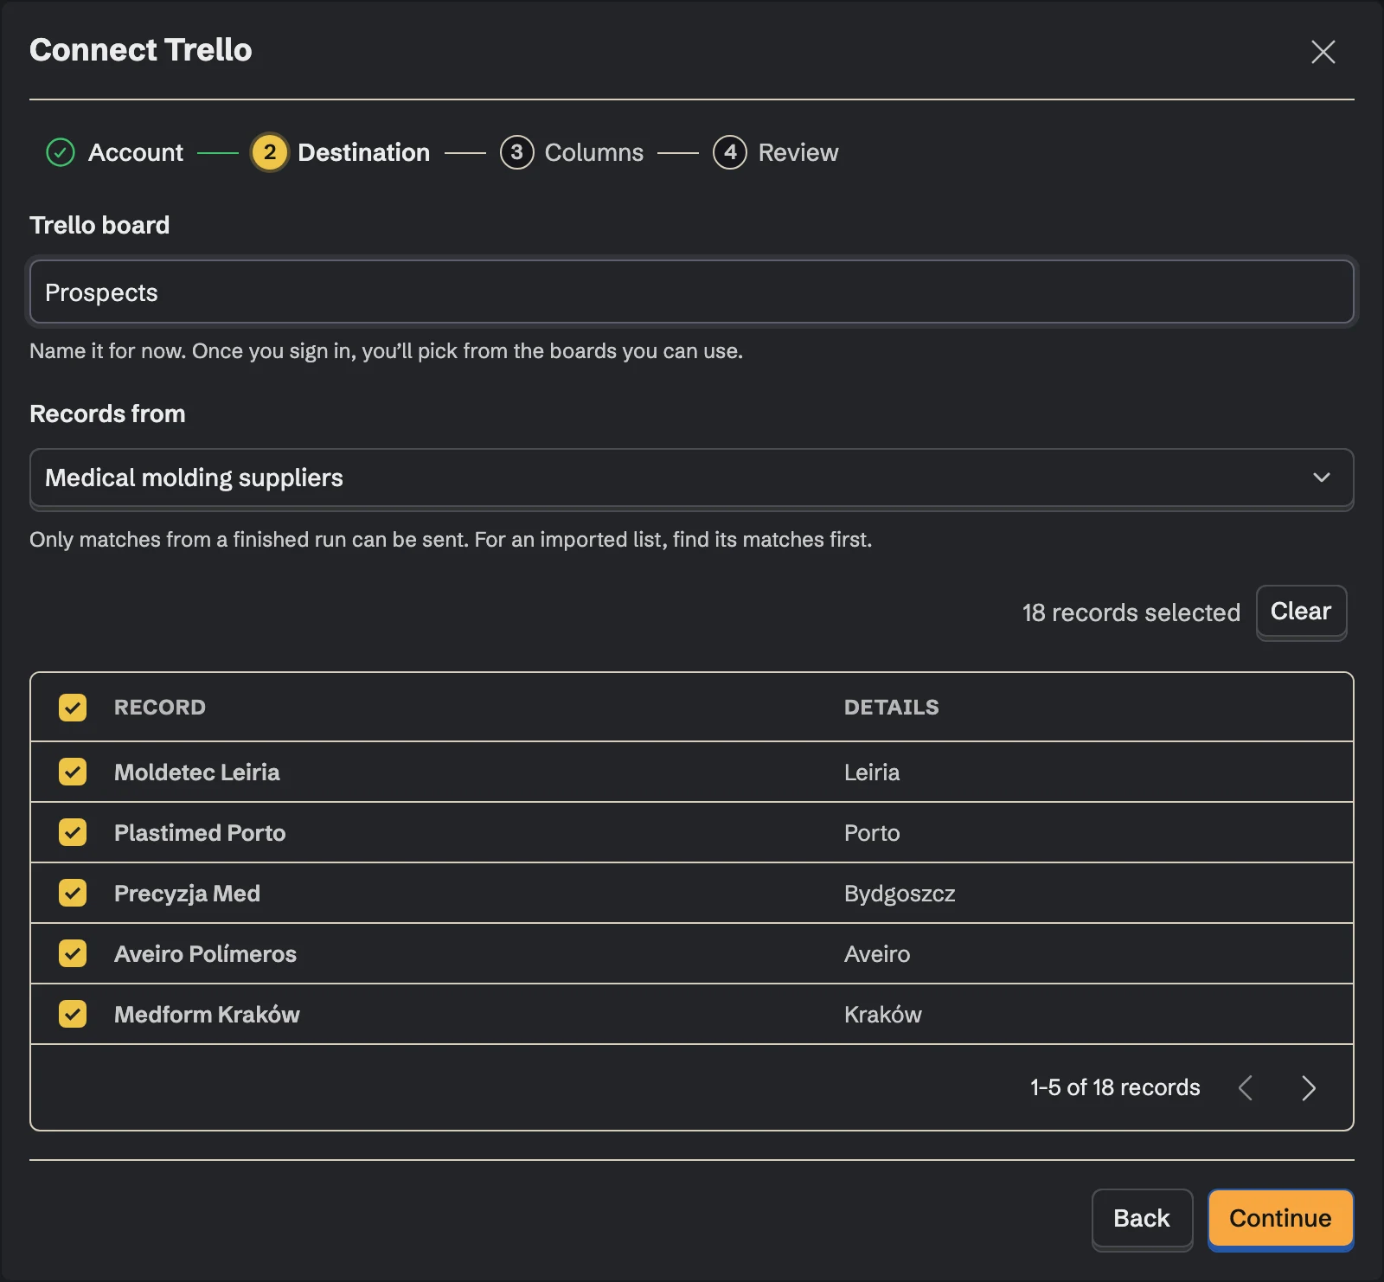Click the 18 records selected text

[x=1131, y=612]
